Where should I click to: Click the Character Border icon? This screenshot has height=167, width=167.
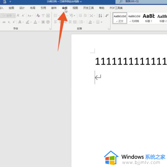coord(48,16)
